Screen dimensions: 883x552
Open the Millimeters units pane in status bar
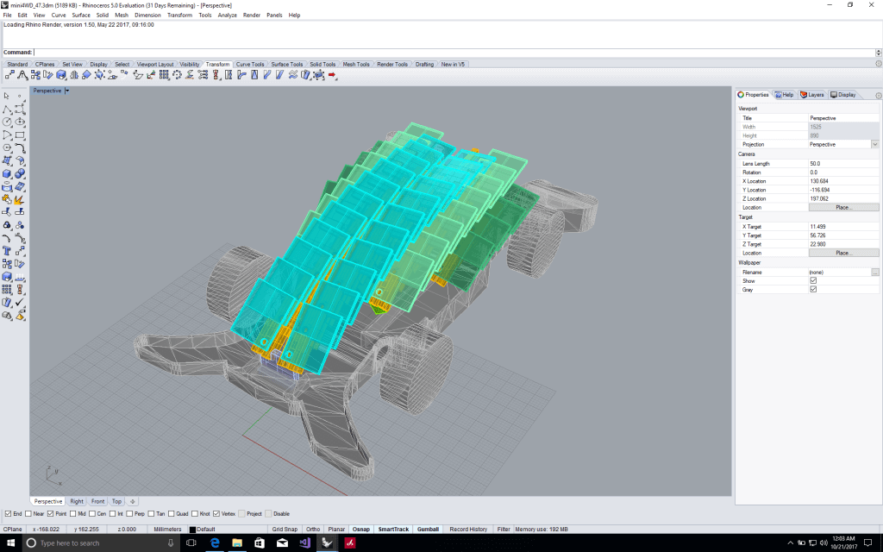(167, 530)
